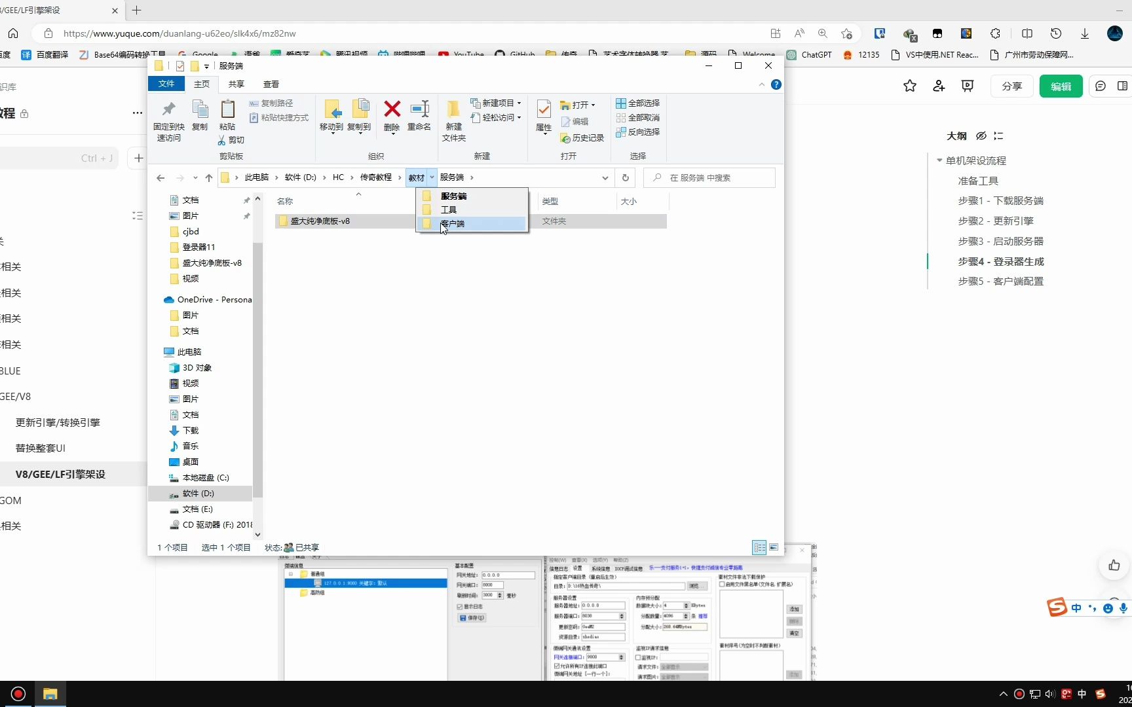Open browser downloads icon
Image resolution: width=1132 pixels, height=707 pixels.
(1085, 33)
